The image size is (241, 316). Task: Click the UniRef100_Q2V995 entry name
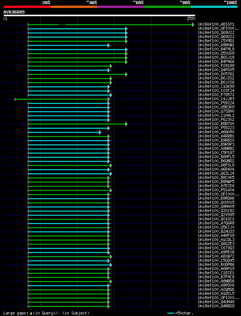216,215
